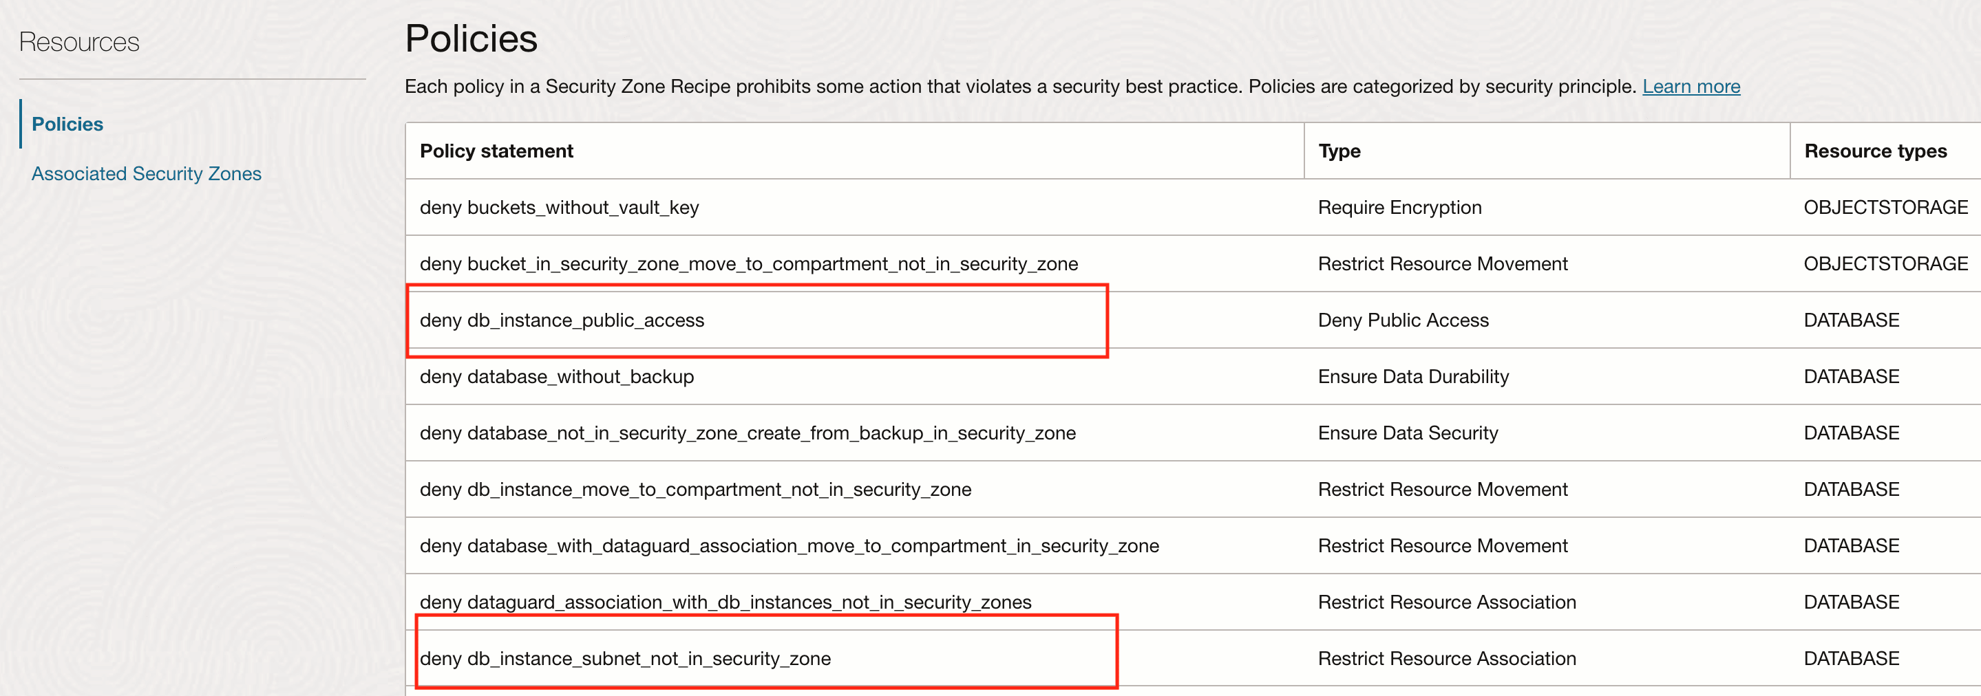1981x696 pixels.
Task: Select the deny buckets_without_vault_key policy row
Action: (x=559, y=206)
